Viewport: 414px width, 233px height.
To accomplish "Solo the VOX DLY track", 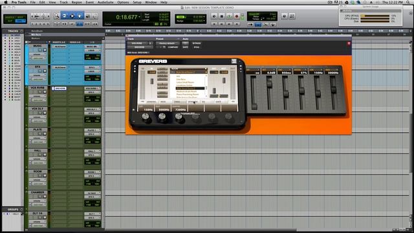I will [x=40, y=113].
